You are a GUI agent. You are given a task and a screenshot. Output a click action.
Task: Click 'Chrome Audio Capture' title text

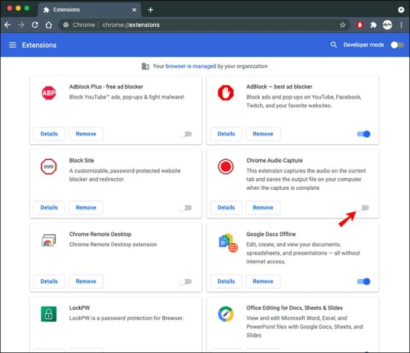click(275, 160)
